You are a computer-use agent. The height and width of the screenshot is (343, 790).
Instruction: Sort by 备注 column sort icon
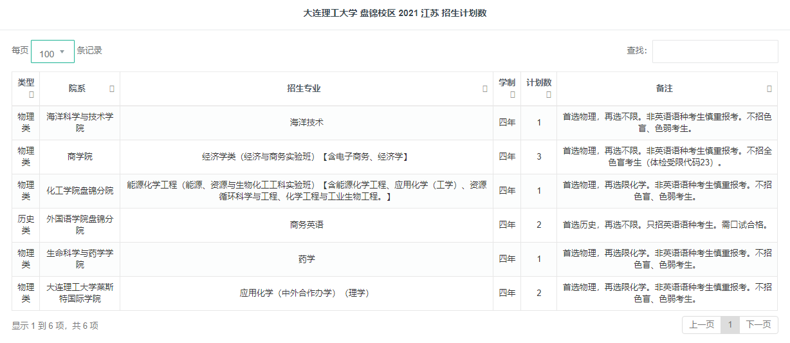click(x=769, y=89)
